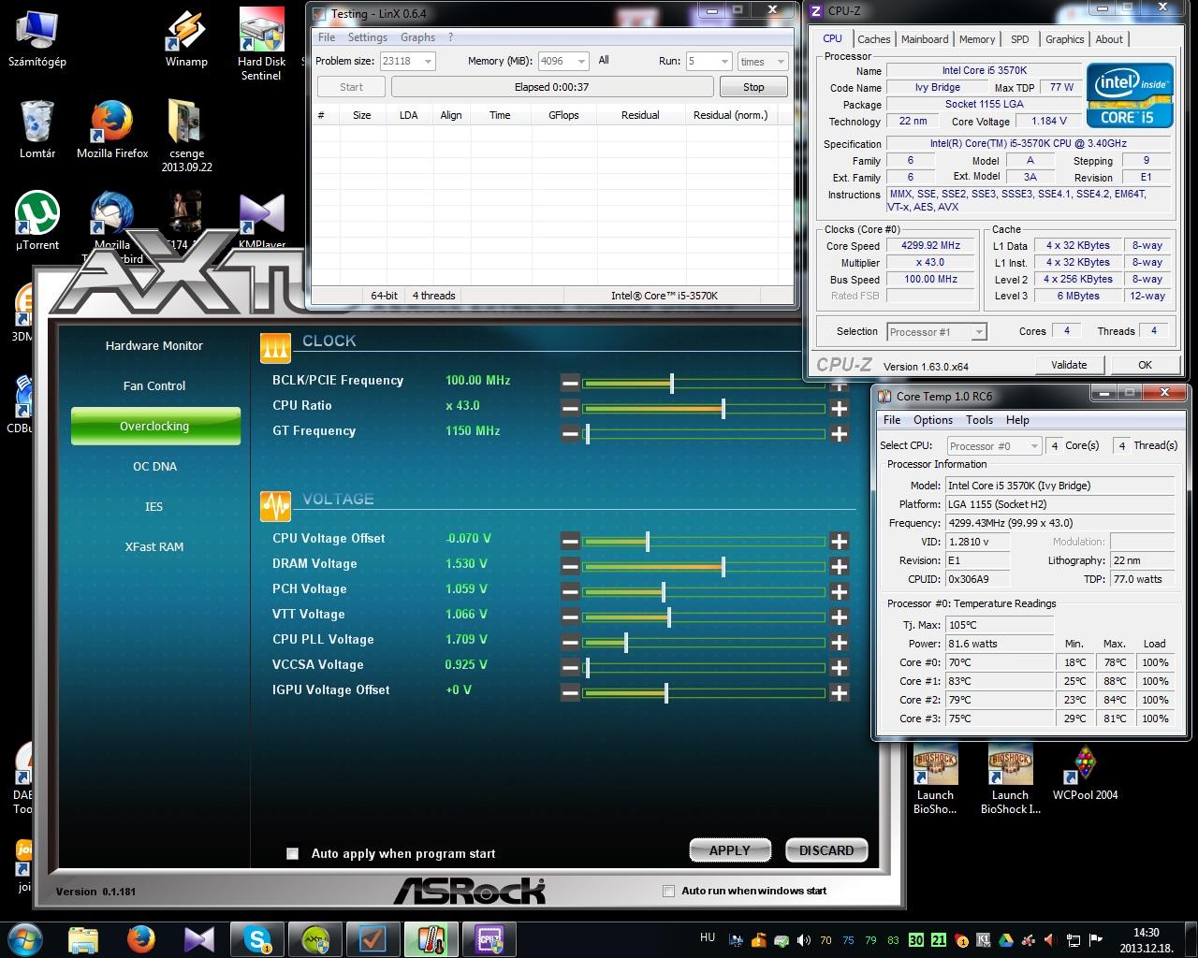Increase CPU PLL Voltage with plus button
The height and width of the screenshot is (958, 1198).
click(x=839, y=642)
